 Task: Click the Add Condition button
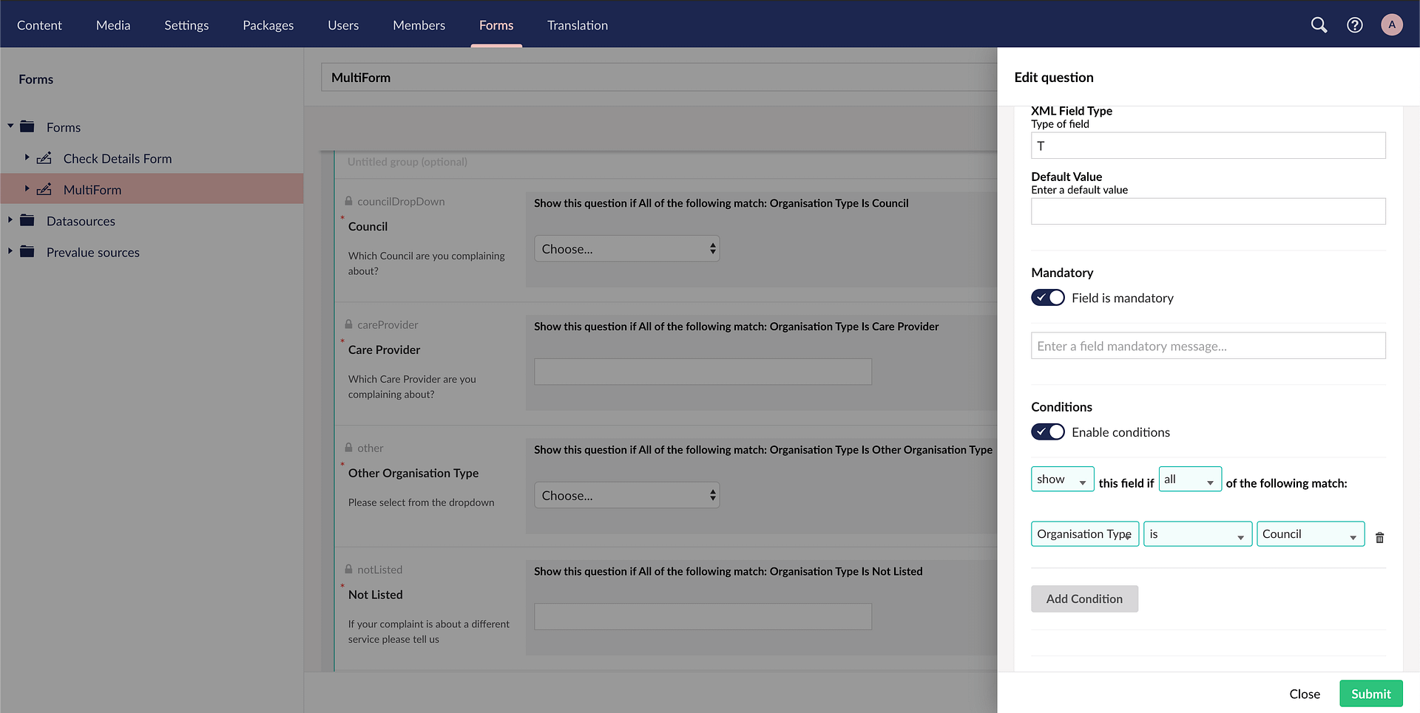coord(1084,599)
